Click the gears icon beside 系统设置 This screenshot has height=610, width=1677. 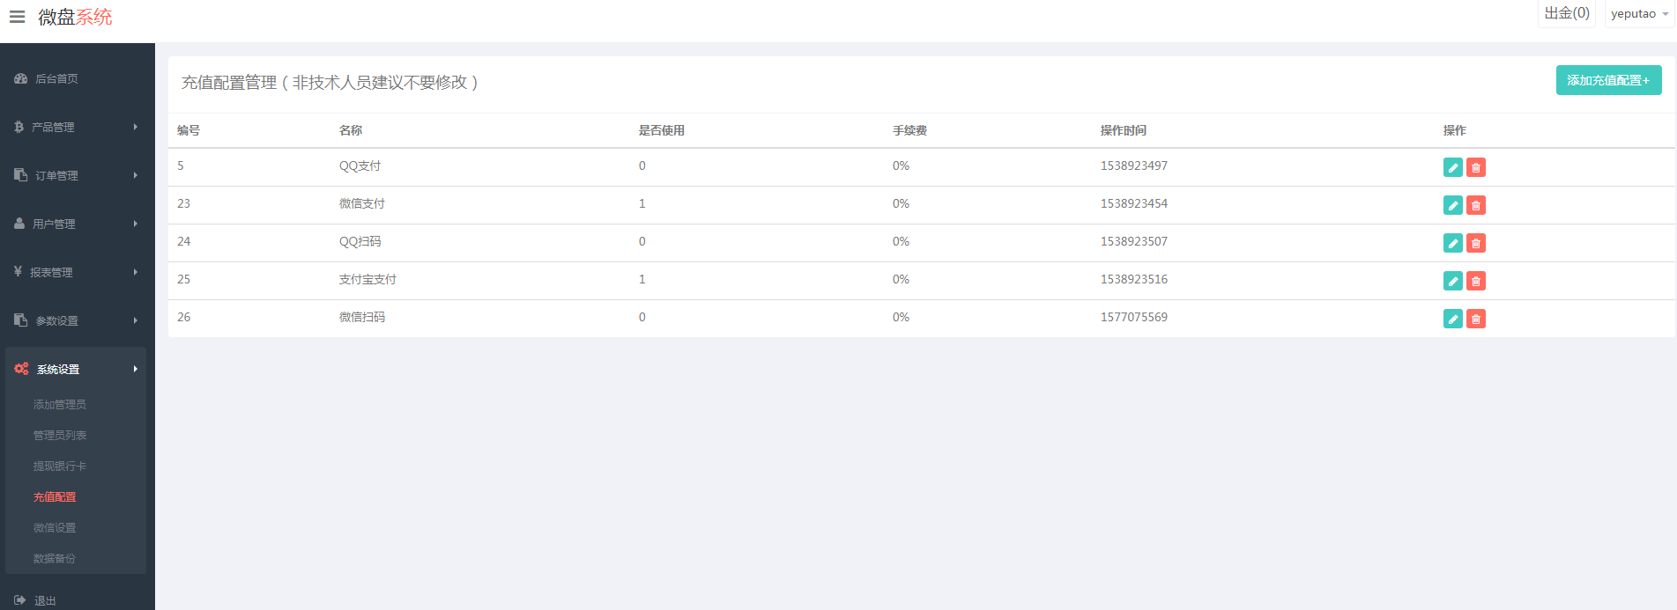tap(21, 369)
